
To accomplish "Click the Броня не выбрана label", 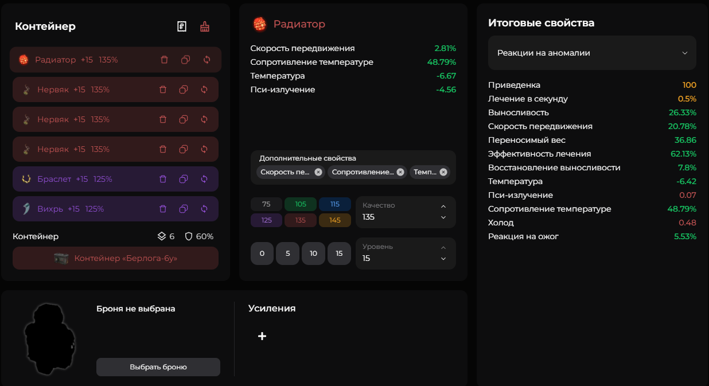I will [136, 309].
